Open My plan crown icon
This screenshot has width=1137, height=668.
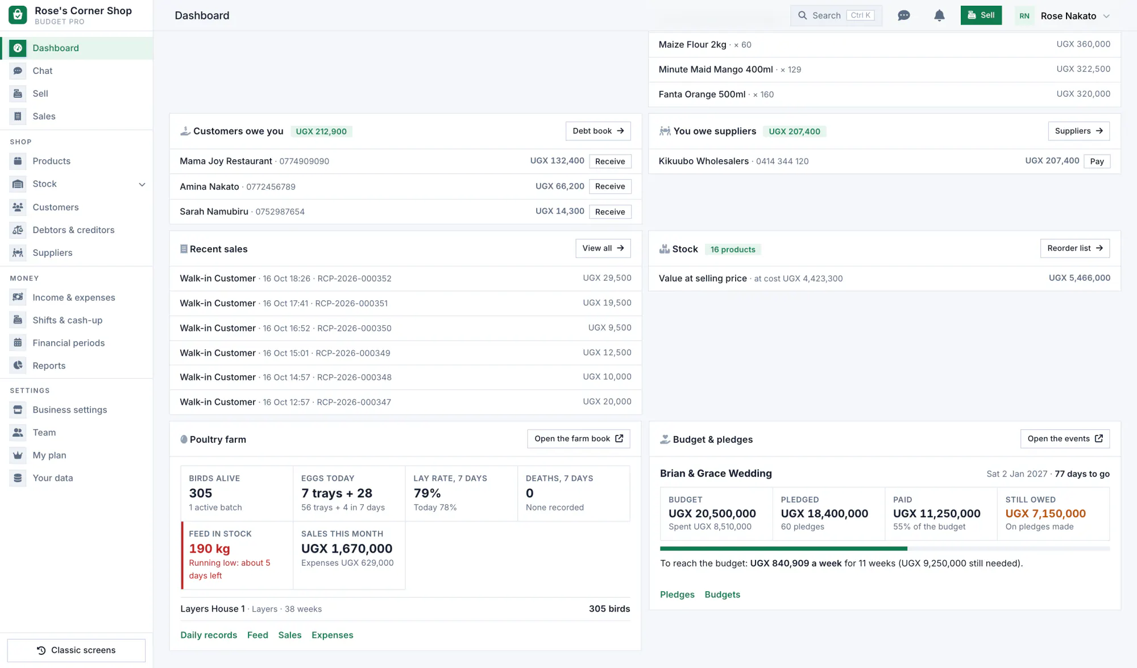point(18,455)
